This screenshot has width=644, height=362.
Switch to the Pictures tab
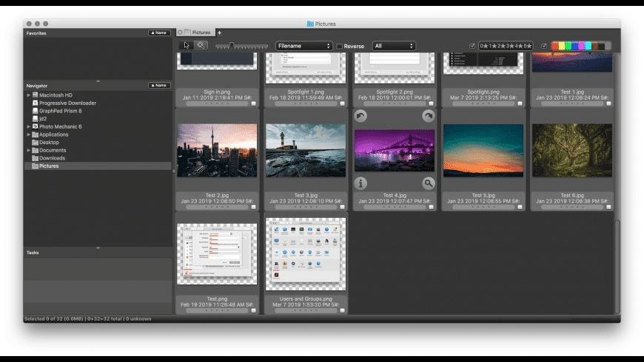click(201, 33)
